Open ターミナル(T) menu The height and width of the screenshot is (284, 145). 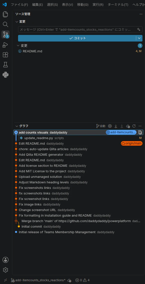point(118,5)
